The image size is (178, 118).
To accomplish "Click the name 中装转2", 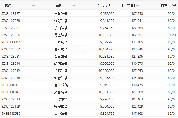I will 61,99.
